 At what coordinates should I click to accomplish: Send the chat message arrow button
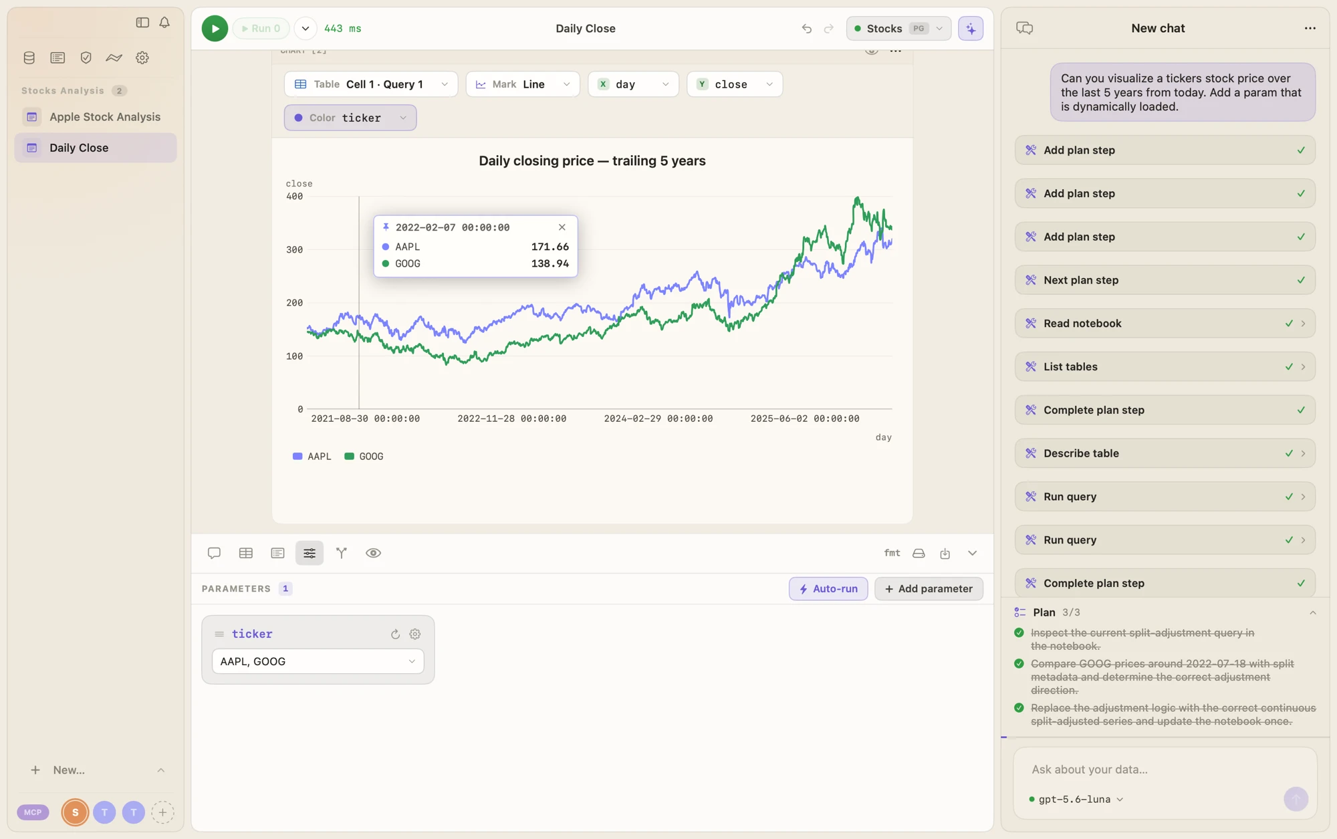pyautogui.click(x=1296, y=799)
